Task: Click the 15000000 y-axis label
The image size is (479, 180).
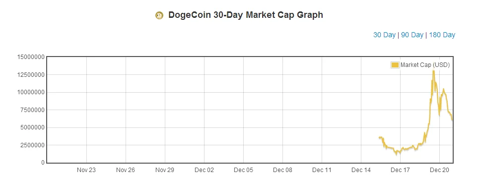Action: tap(31, 57)
